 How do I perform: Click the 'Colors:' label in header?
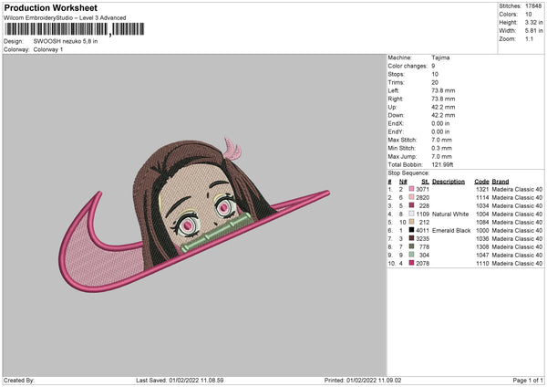(509, 15)
